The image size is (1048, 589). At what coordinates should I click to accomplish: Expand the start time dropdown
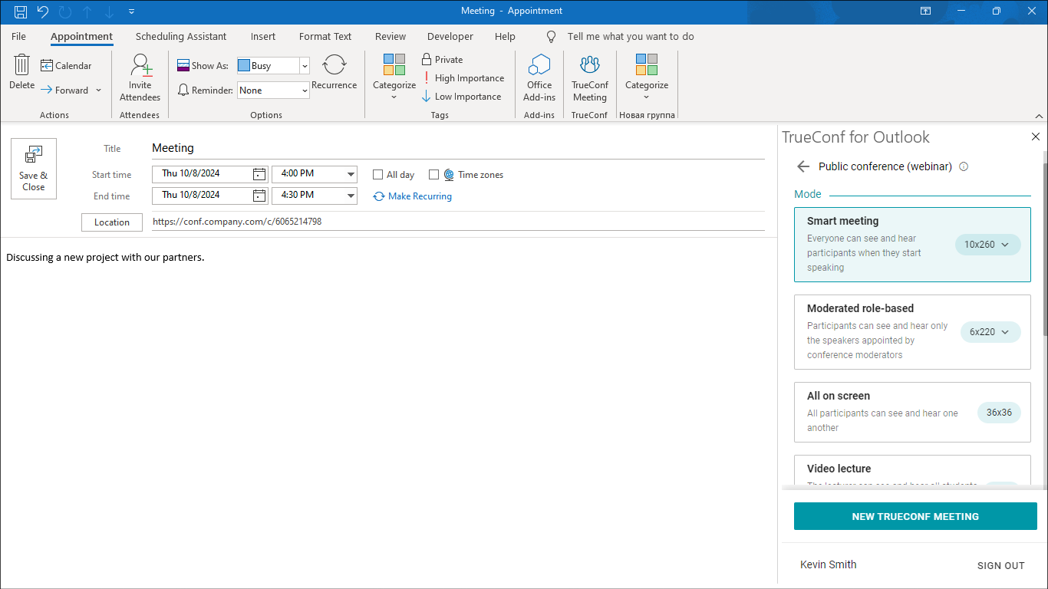(351, 174)
